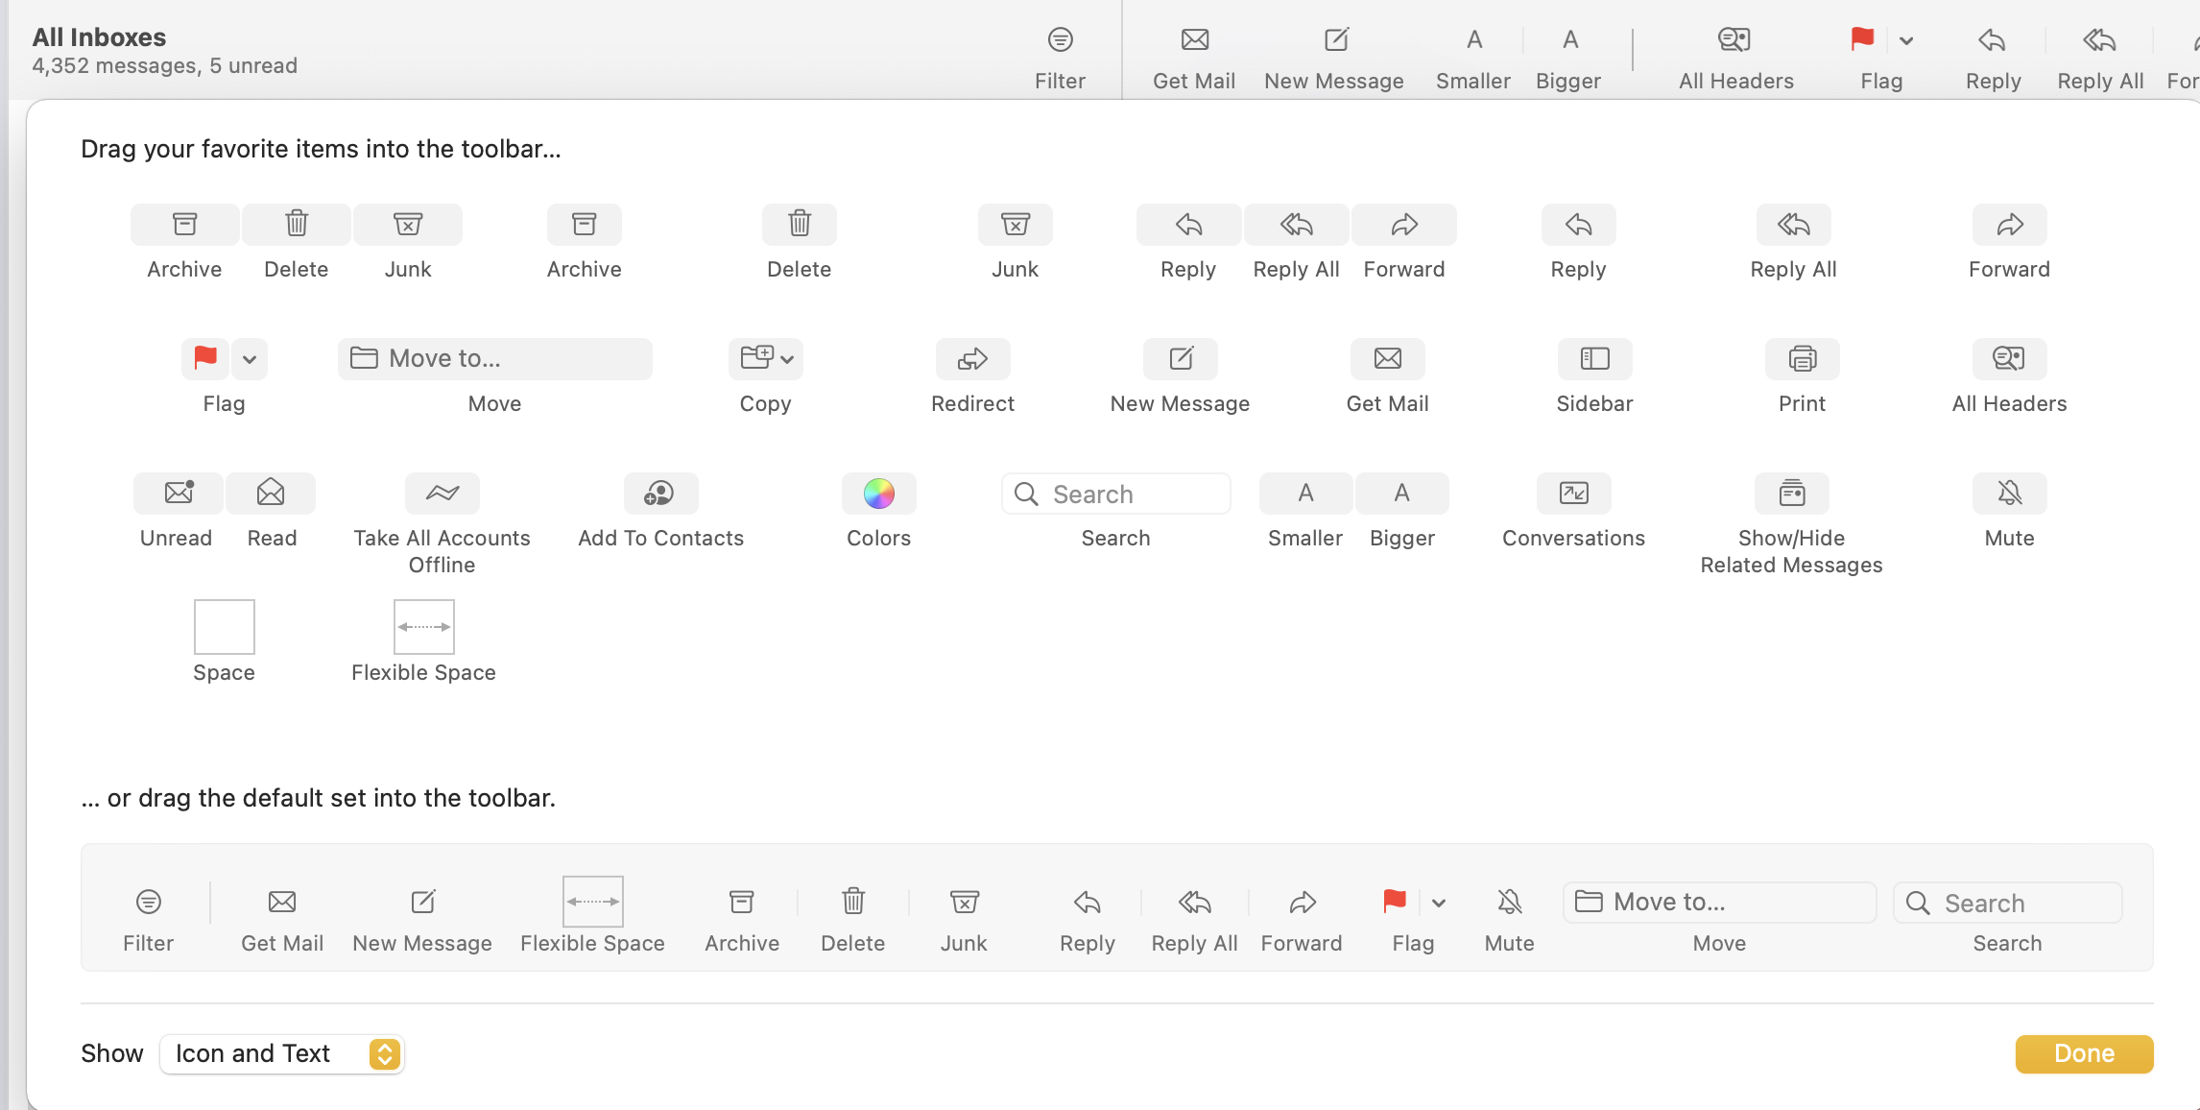Click the Read open-envelope icon
Screen dimensions: 2200x1110
pyautogui.click(x=271, y=494)
